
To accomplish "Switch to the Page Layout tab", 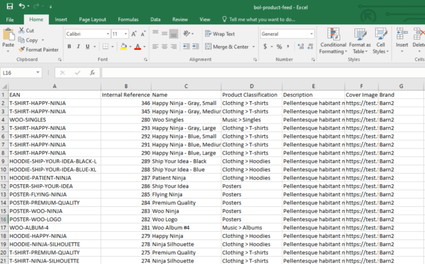I will click(x=92, y=20).
